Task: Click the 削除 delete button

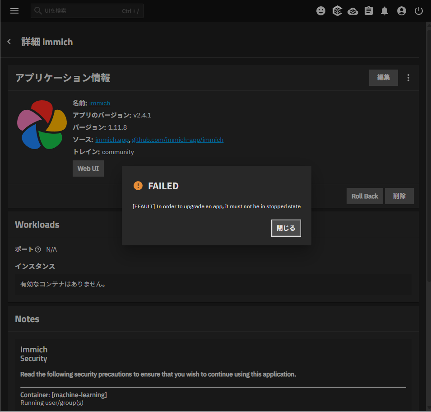Action: (399, 196)
